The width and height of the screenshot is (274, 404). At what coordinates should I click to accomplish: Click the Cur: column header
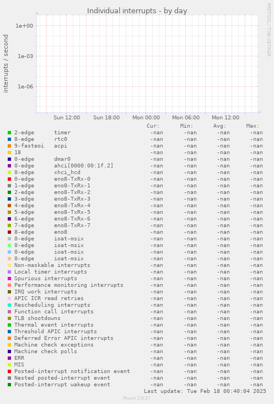click(x=153, y=126)
